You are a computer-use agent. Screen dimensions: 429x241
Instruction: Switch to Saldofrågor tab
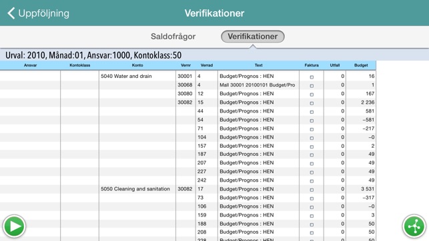173,37
